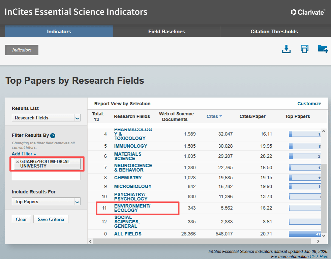Click the download report icon

[x=286, y=49]
